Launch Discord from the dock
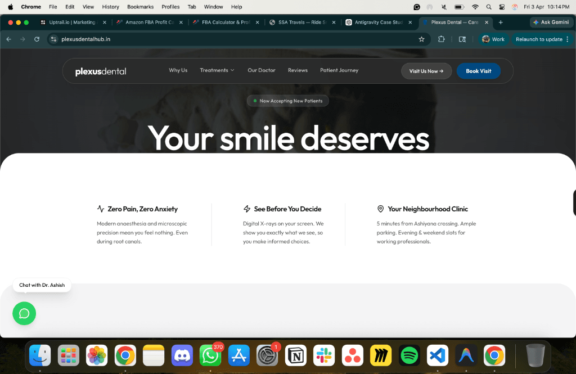576x374 pixels. 182,355
